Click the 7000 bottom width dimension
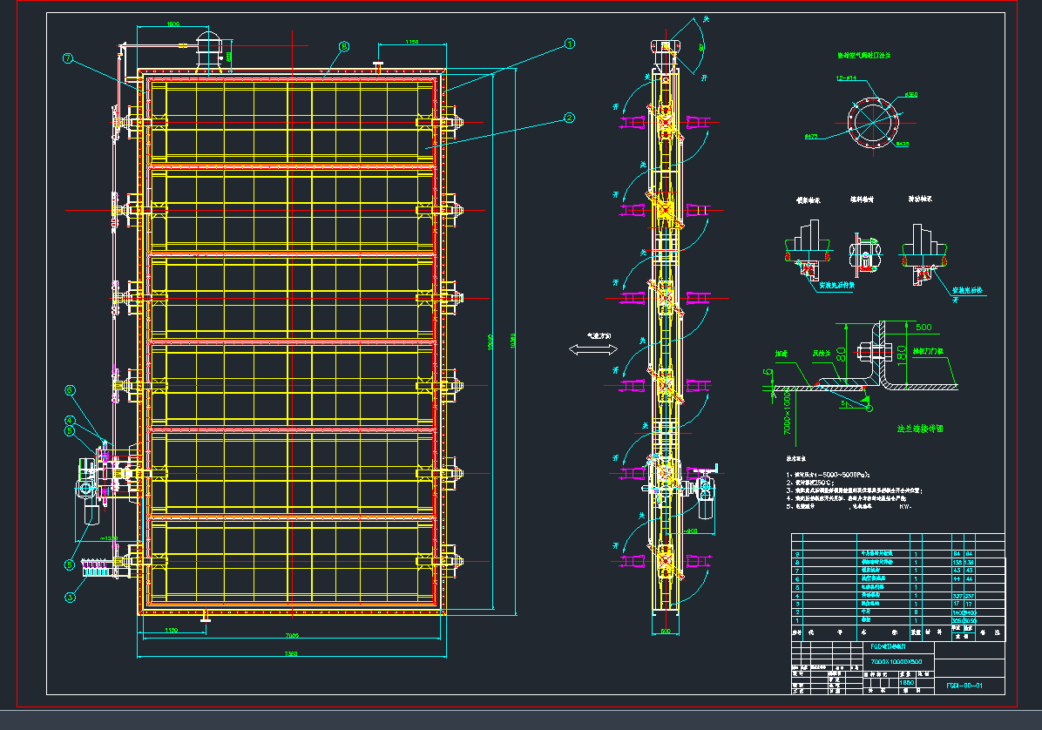1042x730 pixels. (293, 635)
